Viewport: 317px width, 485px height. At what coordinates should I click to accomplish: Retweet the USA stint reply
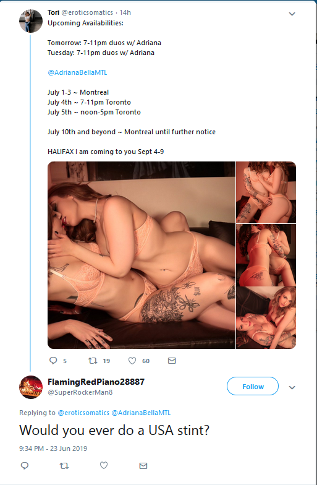click(64, 465)
